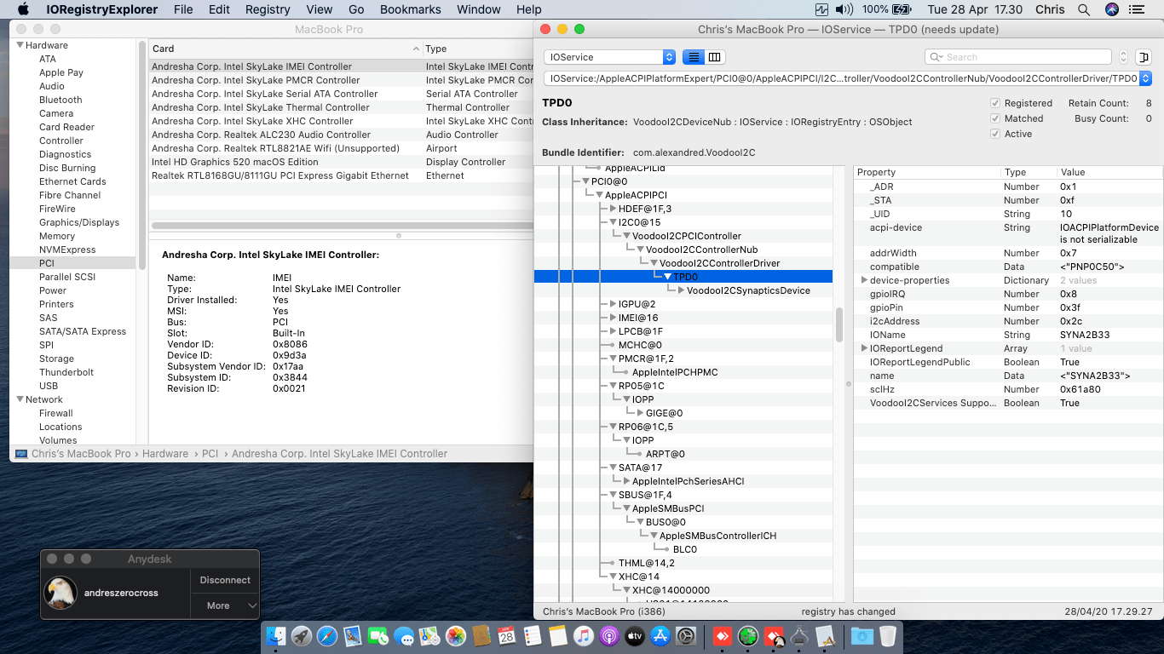Viewport: 1164px width, 654px height.
Task: Open Podcasts app in the dock
Action: click(609, 635)
